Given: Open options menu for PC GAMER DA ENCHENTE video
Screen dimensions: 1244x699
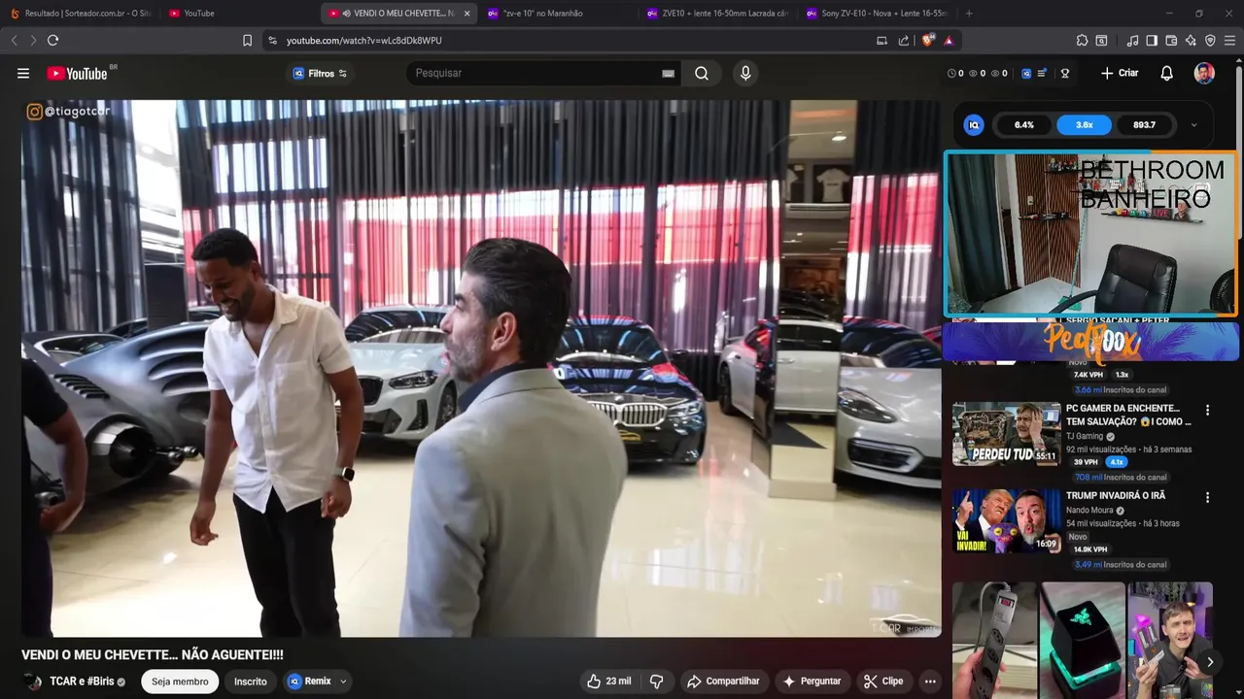Looking at the screenshot, I should [x=1207, y=411].
